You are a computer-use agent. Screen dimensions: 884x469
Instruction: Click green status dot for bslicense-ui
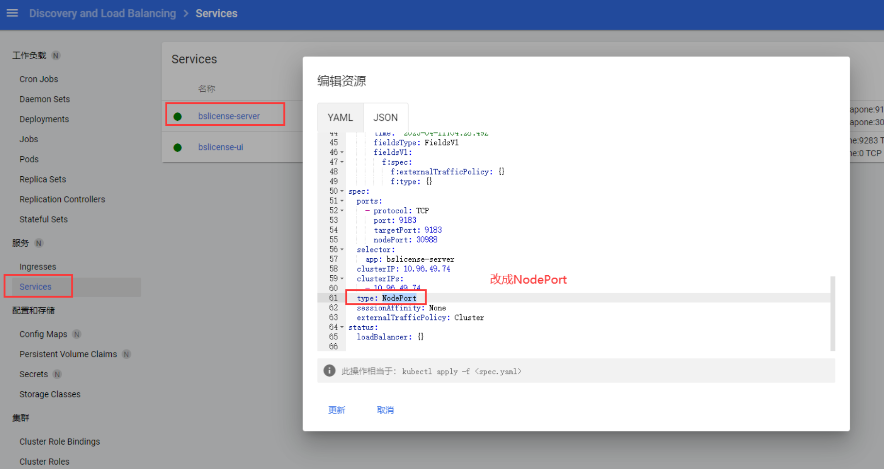click(177, 148)
